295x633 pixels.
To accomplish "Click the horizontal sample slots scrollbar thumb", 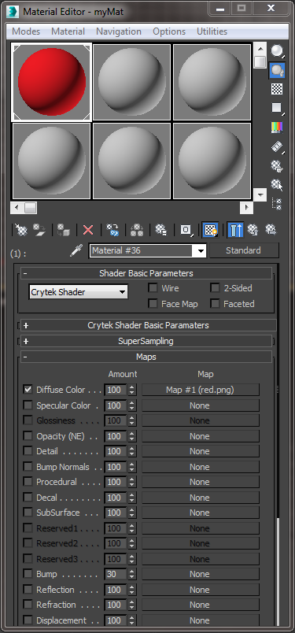I will coord(30,208).
